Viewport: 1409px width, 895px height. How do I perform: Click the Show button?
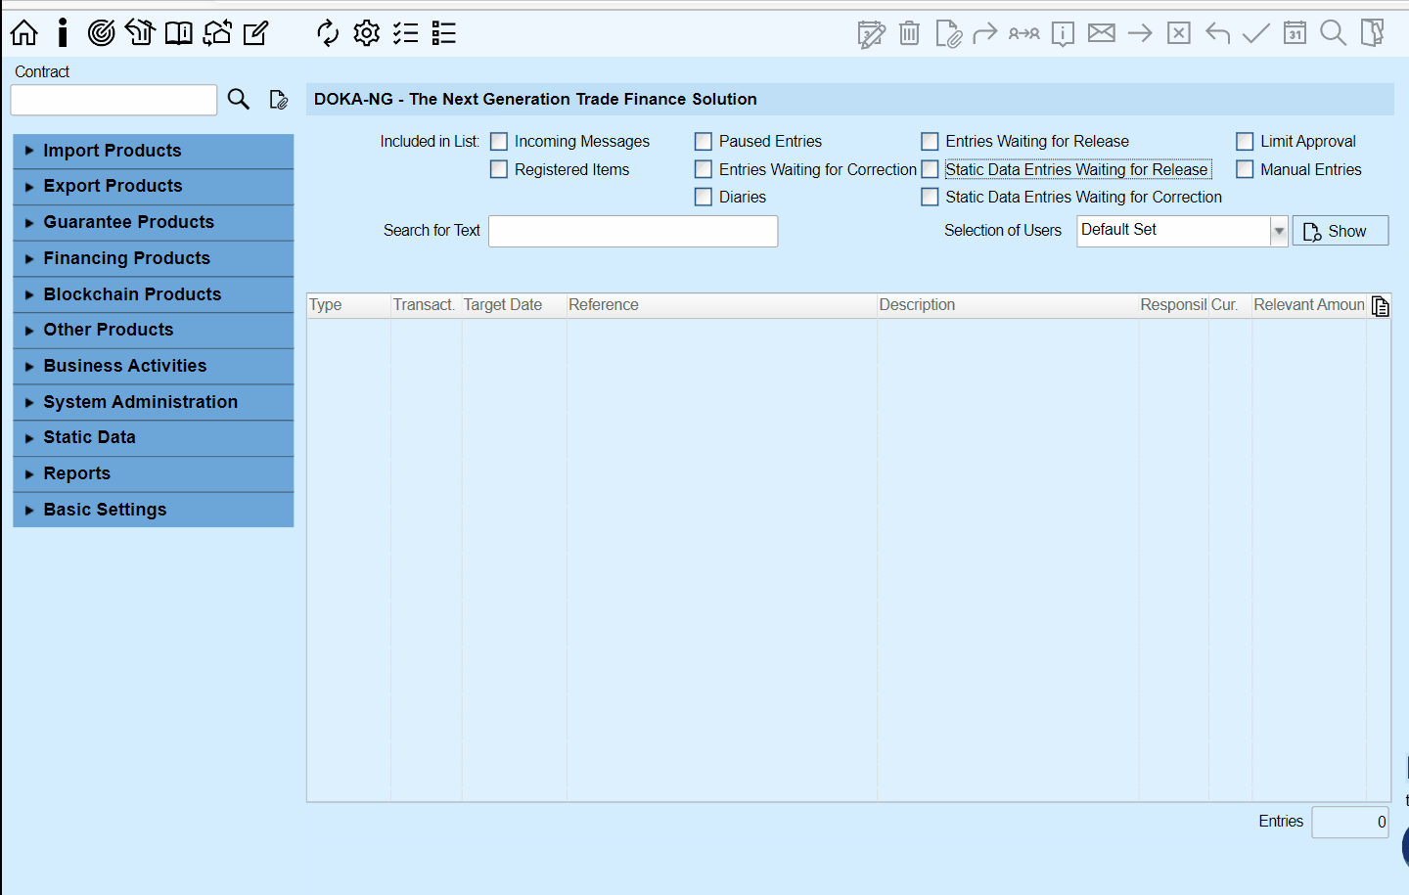pyautogui.click(x=1341, y=231)
